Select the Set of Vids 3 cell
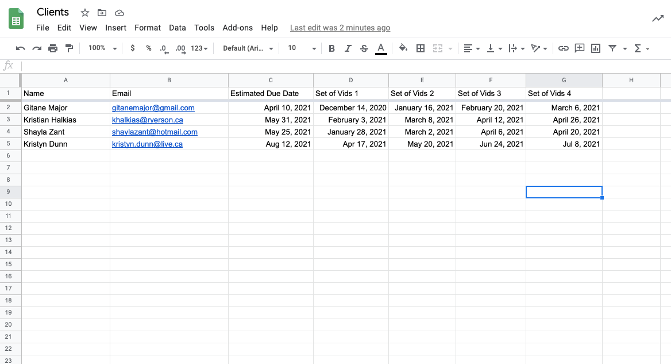This screenshot has width=671, height=364. click(491, 93)
